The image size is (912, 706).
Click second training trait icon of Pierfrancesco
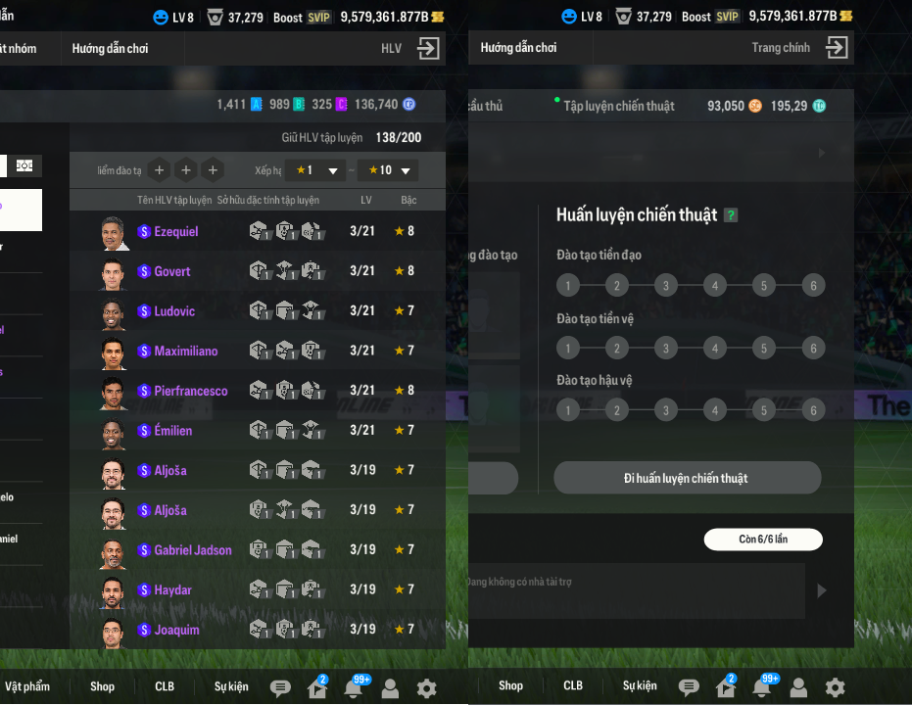[x=286, y=391]
